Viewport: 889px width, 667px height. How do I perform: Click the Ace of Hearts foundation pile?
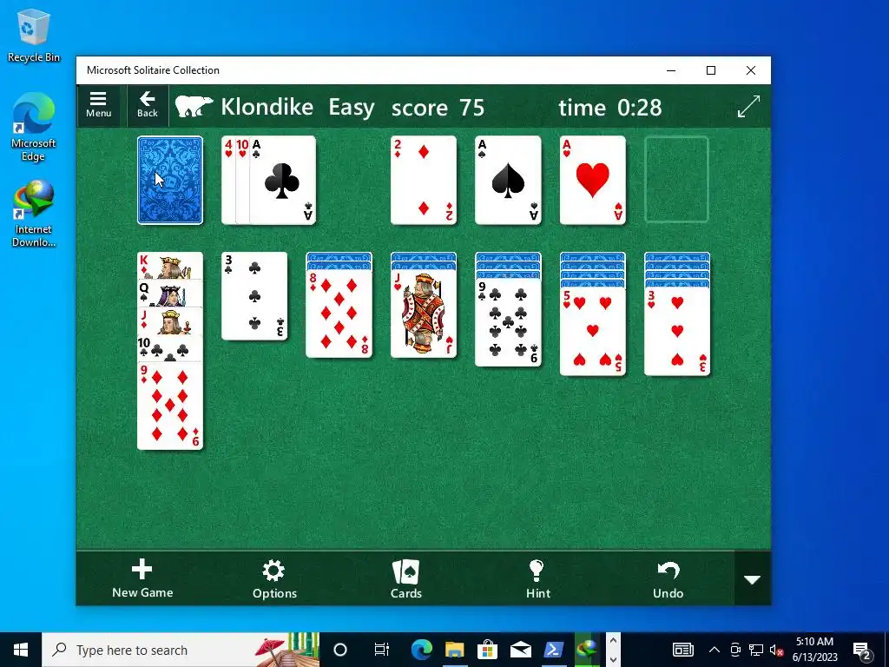tap(592, 181)
